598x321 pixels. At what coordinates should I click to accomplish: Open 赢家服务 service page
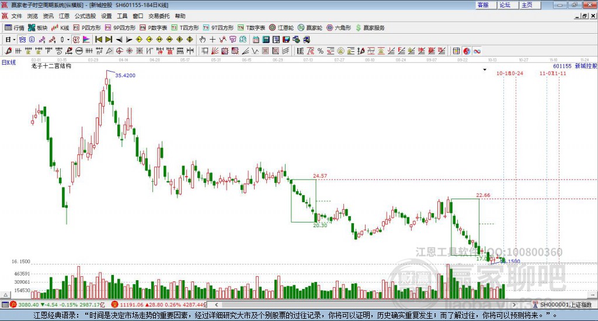point(370,28)
